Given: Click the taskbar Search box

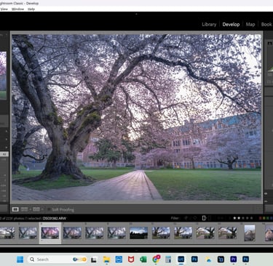Looking at the screenshot, I should (x=57, y=259).
